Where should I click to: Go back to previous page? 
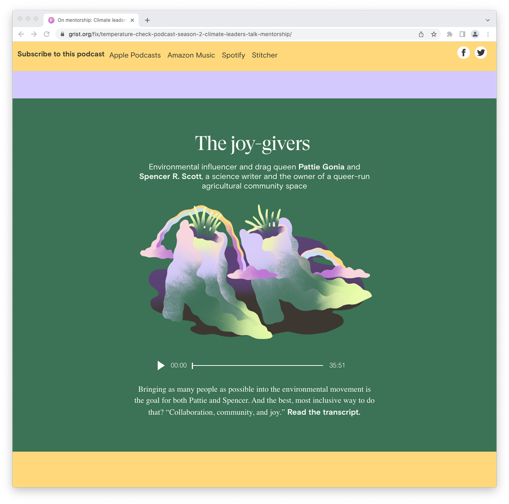click(x=21, y=34)
